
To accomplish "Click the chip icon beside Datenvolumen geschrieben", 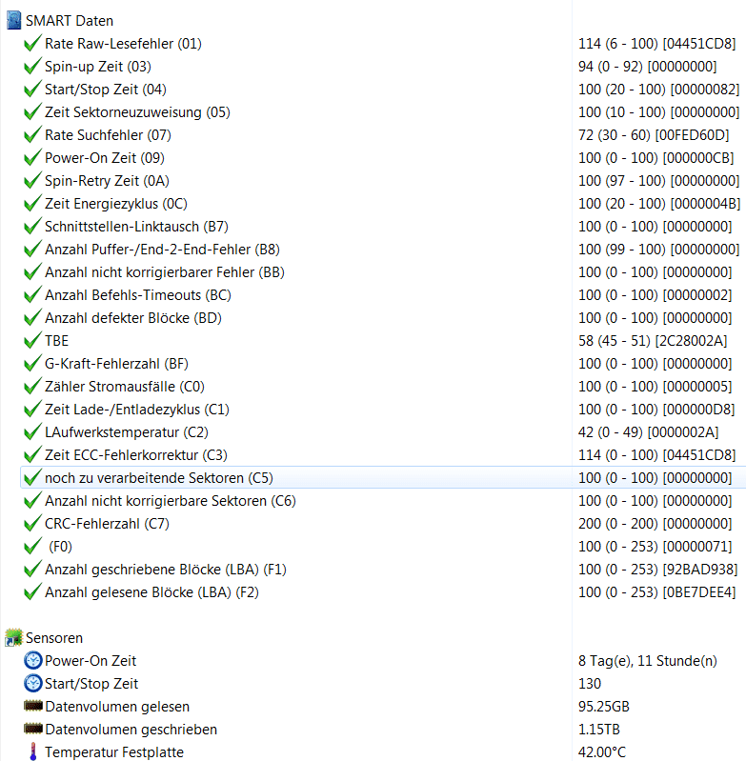I will pyautogui.click(x=33, y=729).
